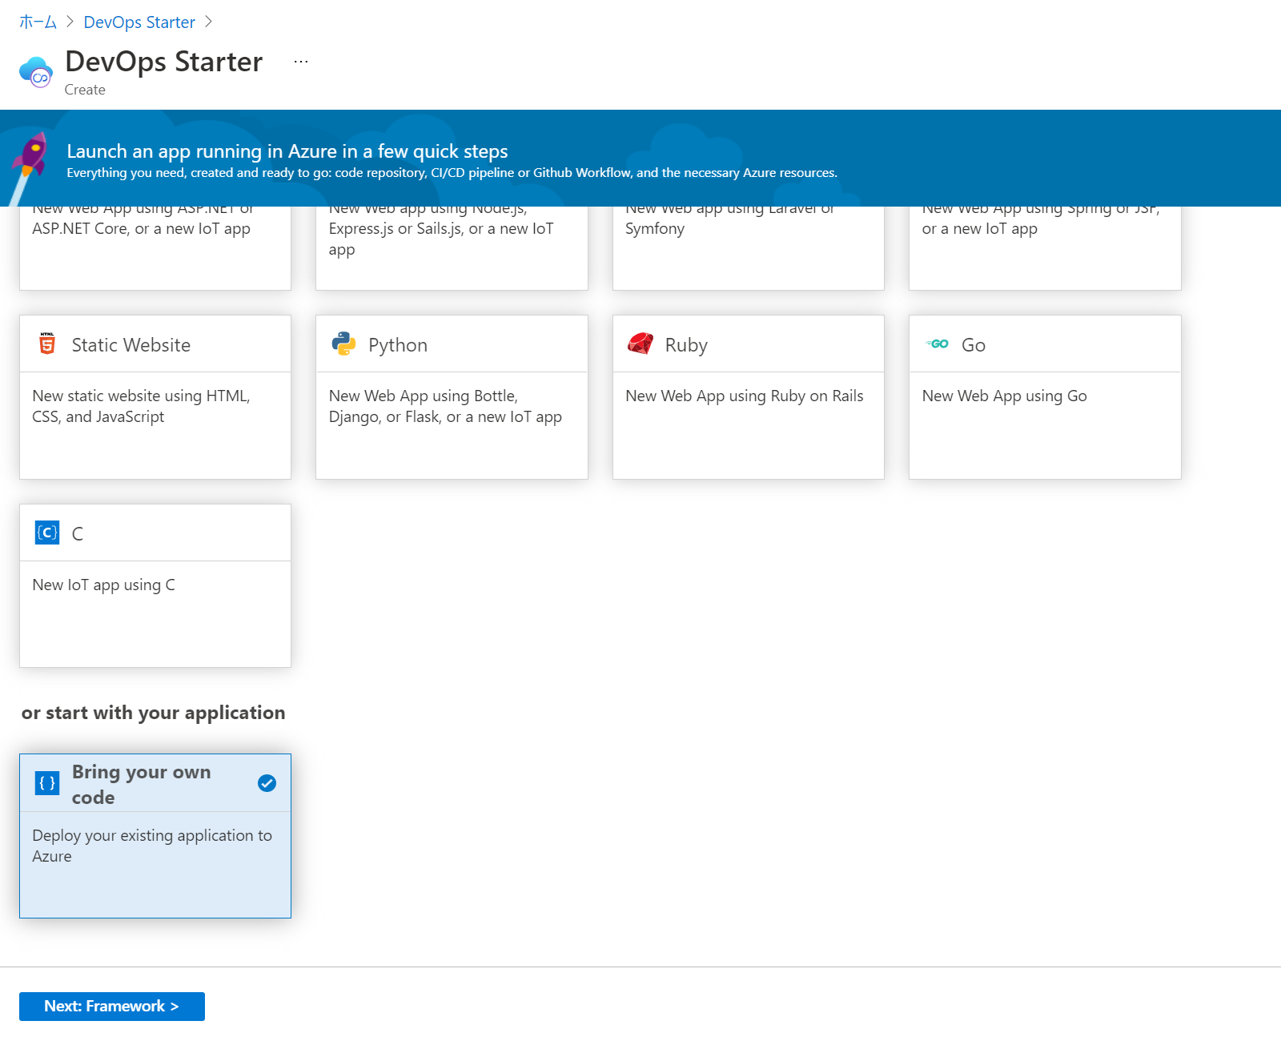Click the curly braces code icon
The image size is (1281, 1041).
tap(47, 783)
